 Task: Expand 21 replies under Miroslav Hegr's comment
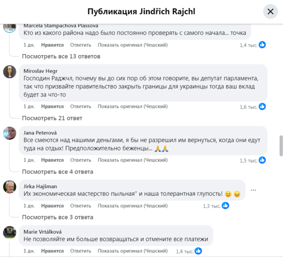click(52, 118)
